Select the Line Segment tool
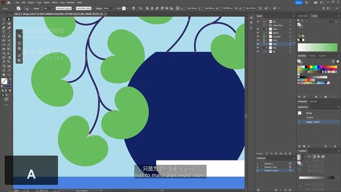341x192 pixels. click(9, 32)
